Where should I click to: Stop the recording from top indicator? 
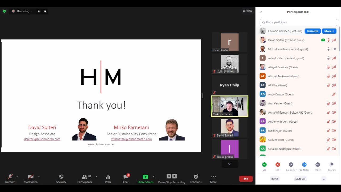(x=45, y=11)
